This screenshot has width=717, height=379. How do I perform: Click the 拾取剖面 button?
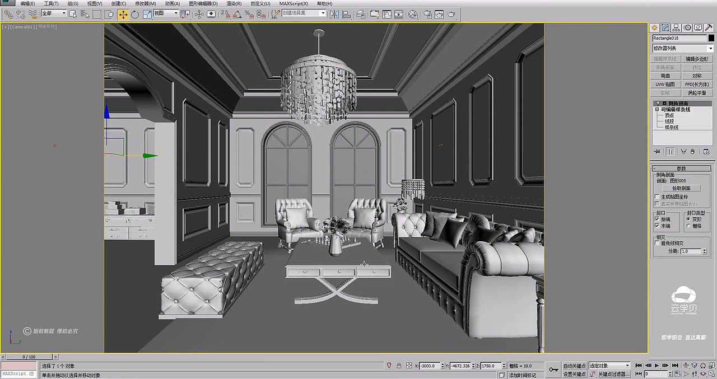[x=681, y=188]
